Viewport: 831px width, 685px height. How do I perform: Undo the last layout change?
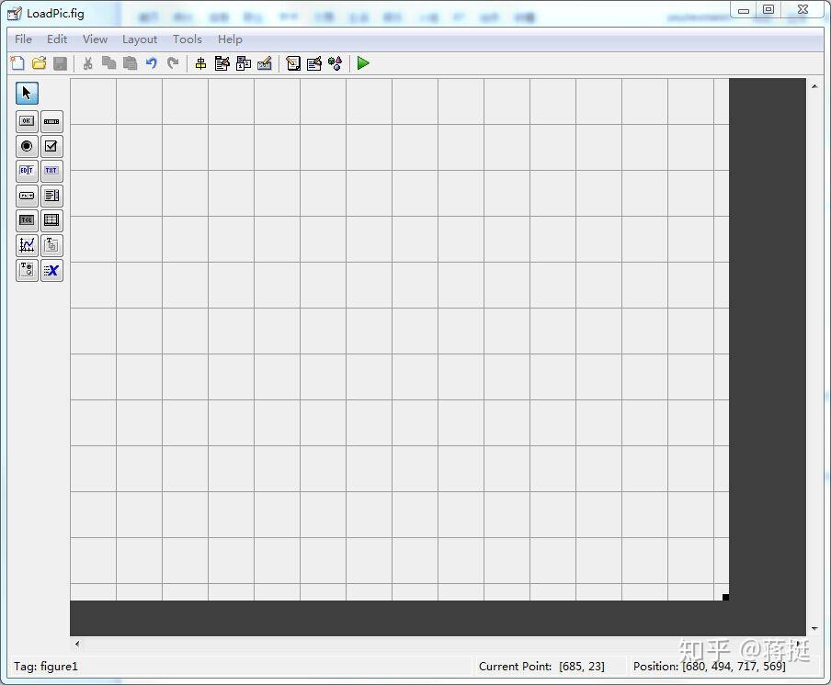coord(151,63)
